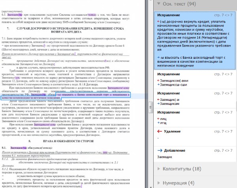
Task: Click red arrow icon of Удаление entry
Action: (160, 132)
